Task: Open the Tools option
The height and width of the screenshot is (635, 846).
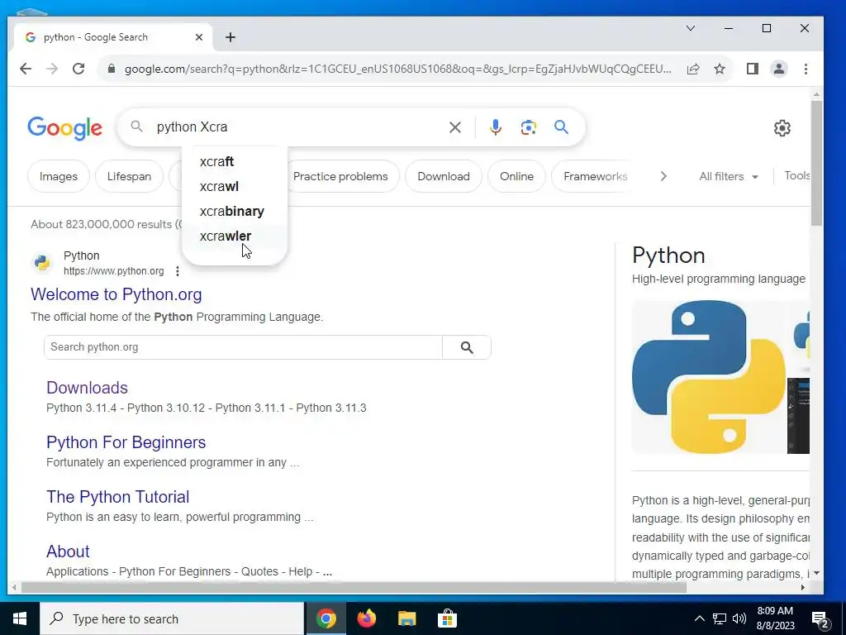Action: coord(796,176)
